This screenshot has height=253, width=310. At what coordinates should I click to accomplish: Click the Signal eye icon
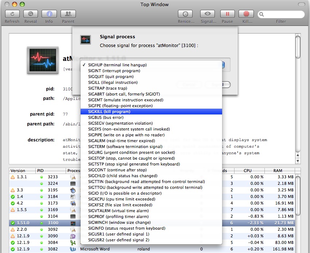208,14
